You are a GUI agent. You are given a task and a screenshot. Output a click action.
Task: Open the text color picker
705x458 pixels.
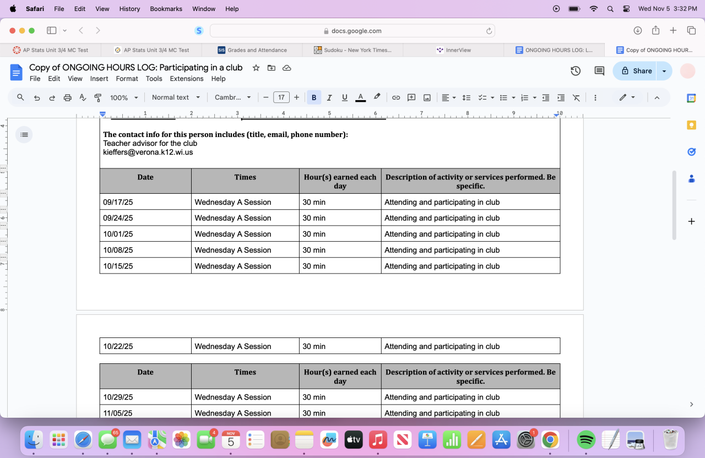(361, 97)
